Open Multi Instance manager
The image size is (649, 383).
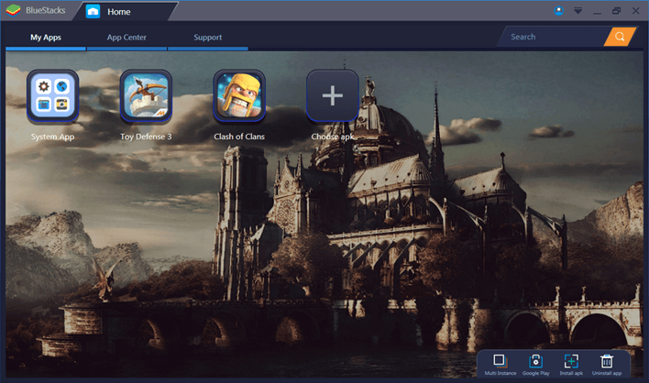coord(500,361)
